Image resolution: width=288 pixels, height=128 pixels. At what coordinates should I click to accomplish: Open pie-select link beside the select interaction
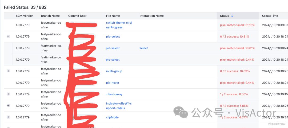tap(113, 48)
